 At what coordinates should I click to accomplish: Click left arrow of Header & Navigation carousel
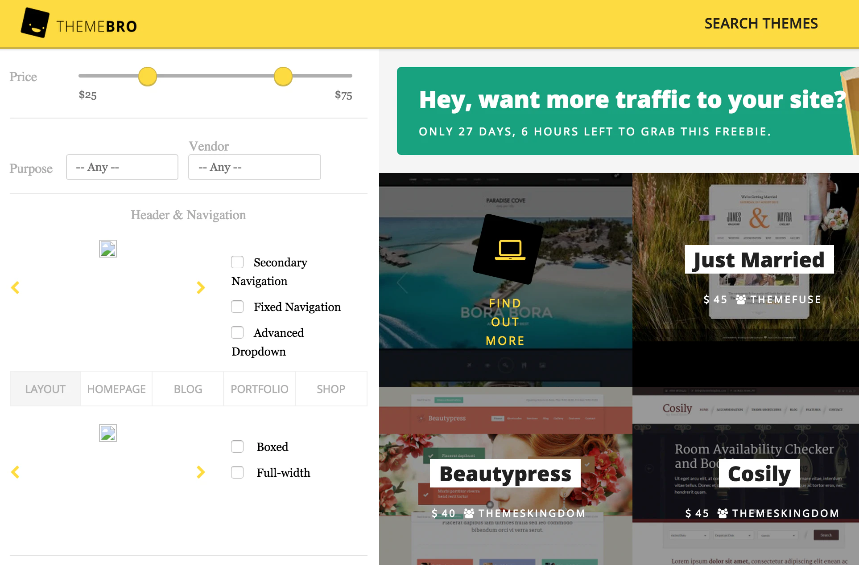coord(15,288)
